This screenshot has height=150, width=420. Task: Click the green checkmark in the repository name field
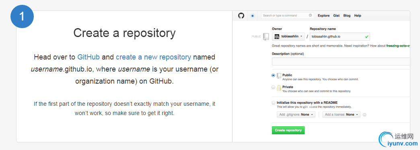tap(367, 36)
